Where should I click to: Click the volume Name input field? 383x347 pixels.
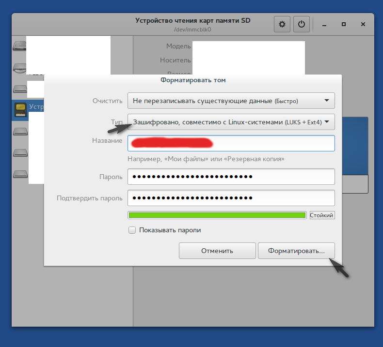point(231,143)
